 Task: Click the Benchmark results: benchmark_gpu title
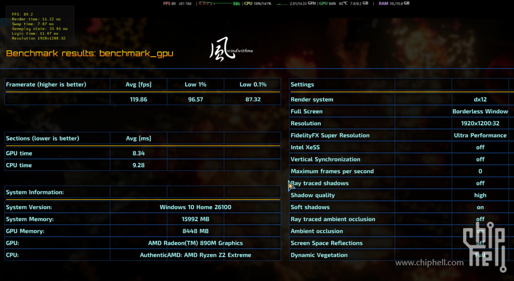pos(90,53)
